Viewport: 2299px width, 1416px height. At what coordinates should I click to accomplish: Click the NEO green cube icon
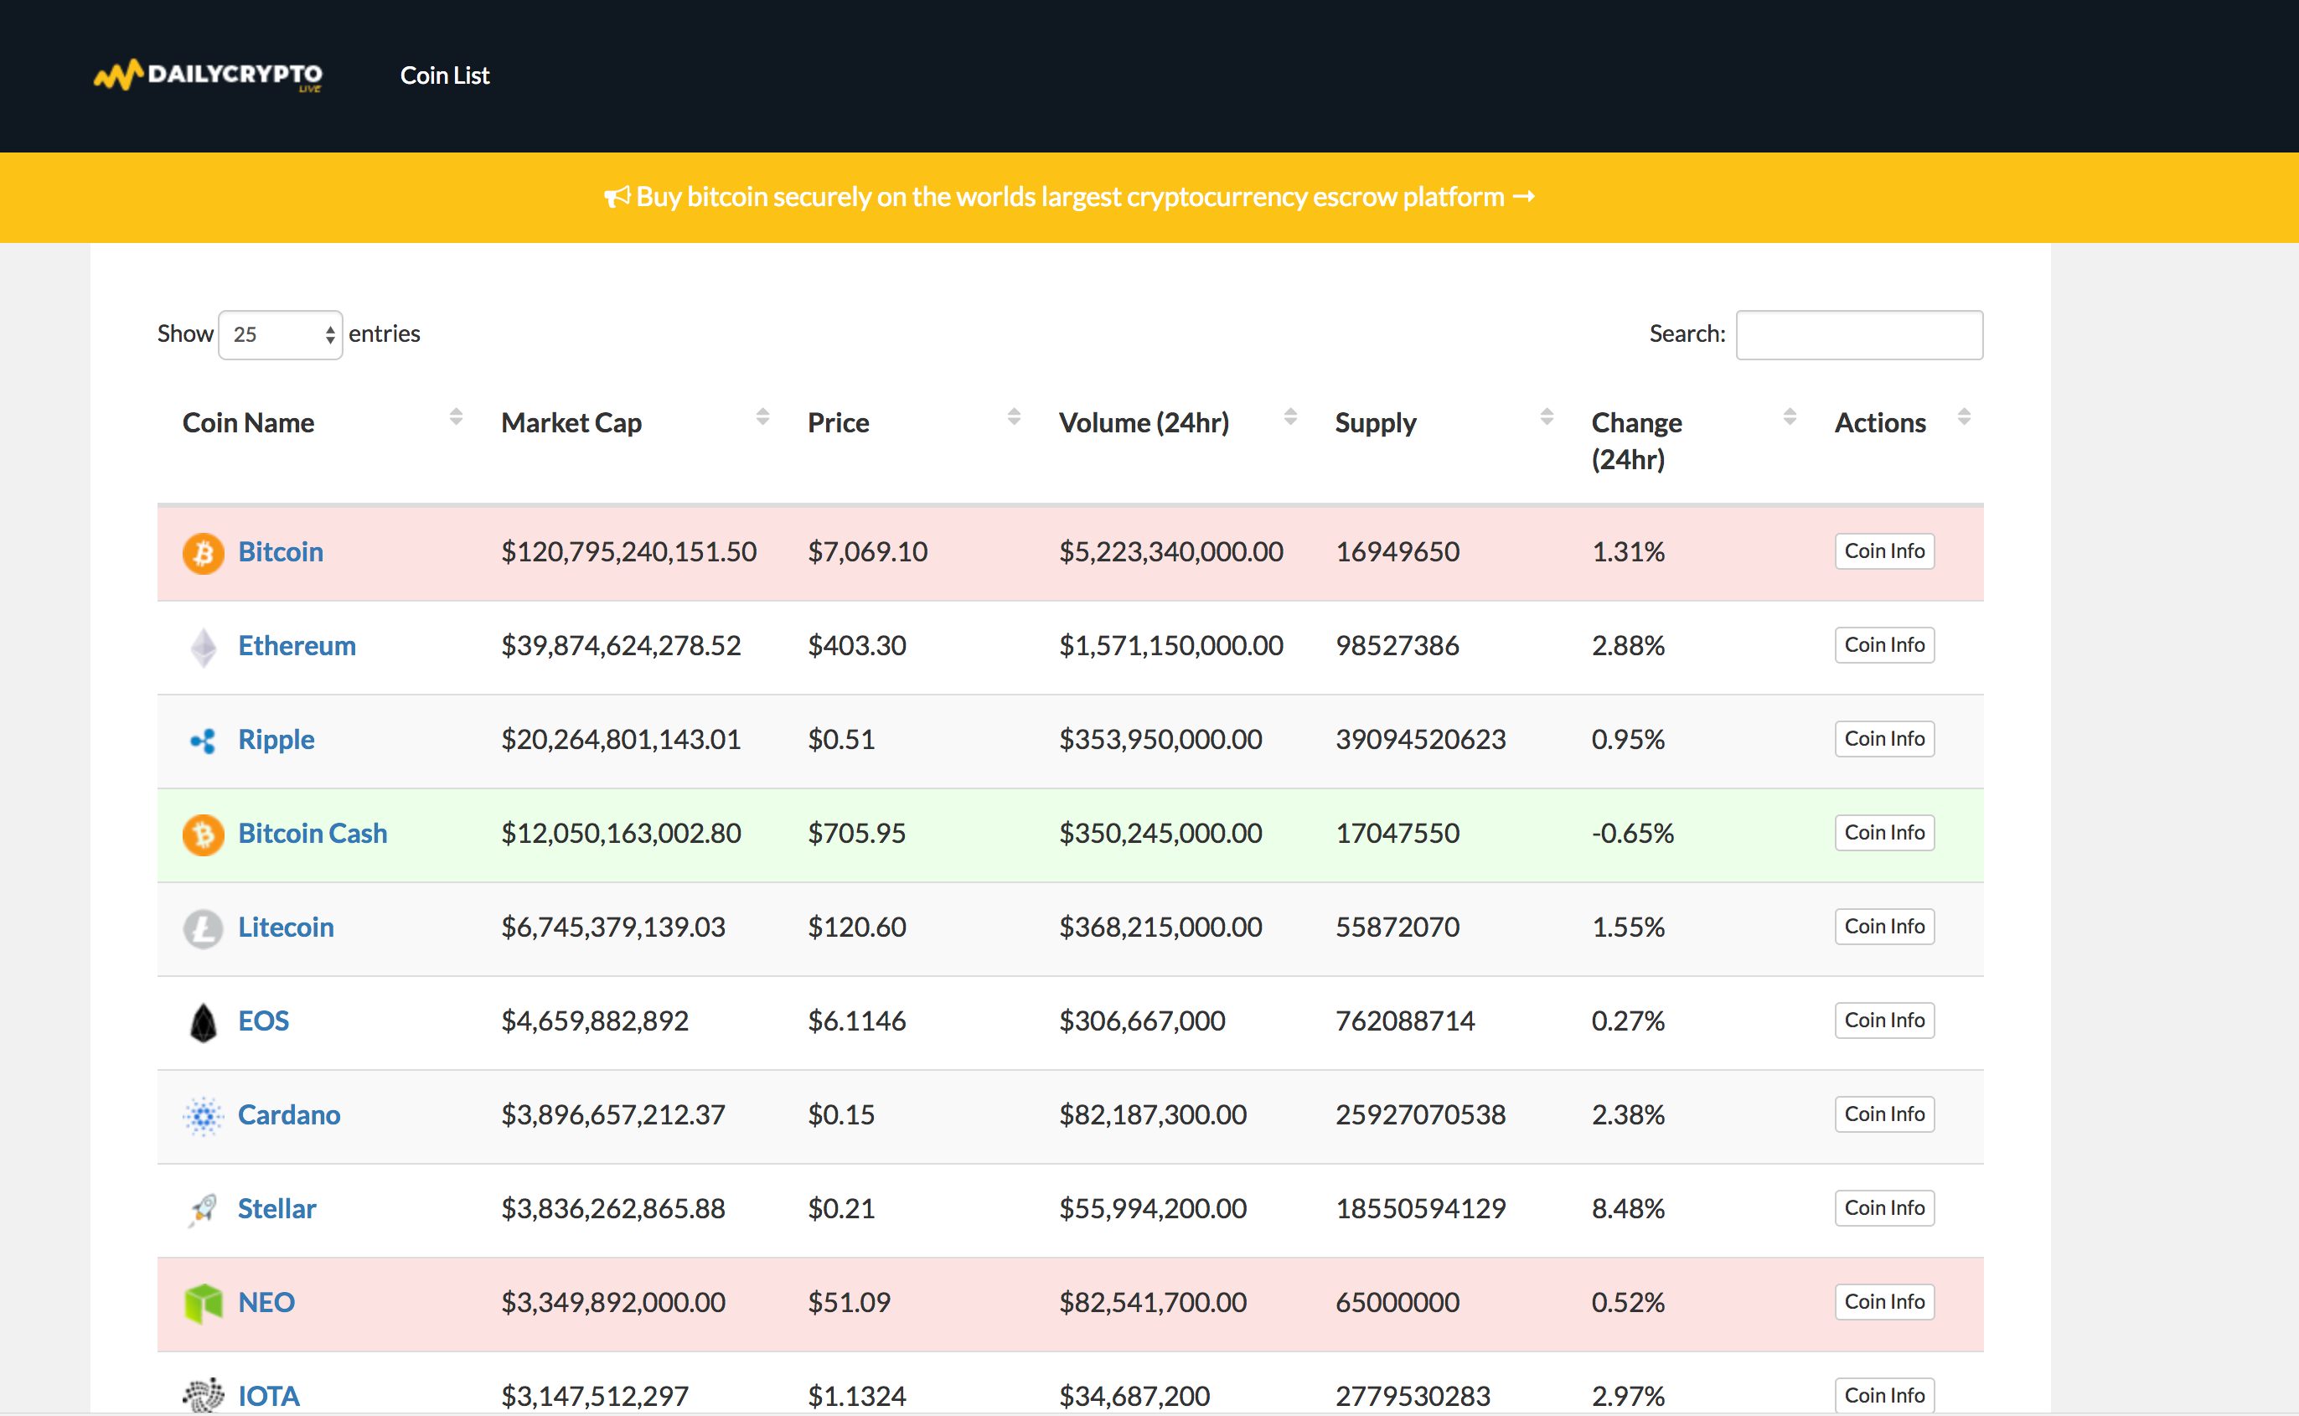204,1303
